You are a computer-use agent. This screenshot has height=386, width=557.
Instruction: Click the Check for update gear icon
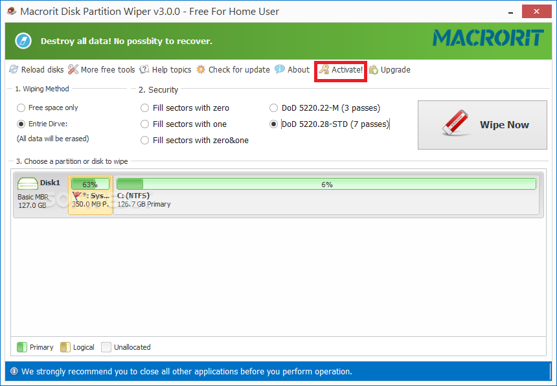click(x=201, y=70)
